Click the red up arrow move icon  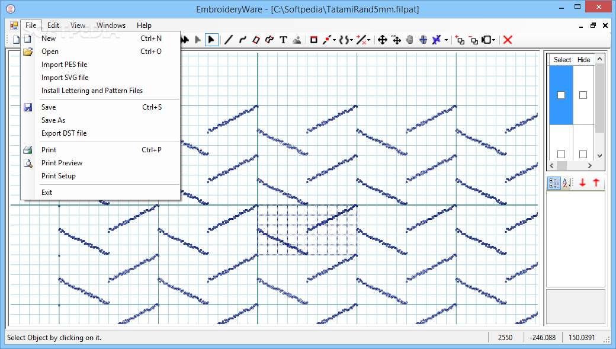[596, 182]
